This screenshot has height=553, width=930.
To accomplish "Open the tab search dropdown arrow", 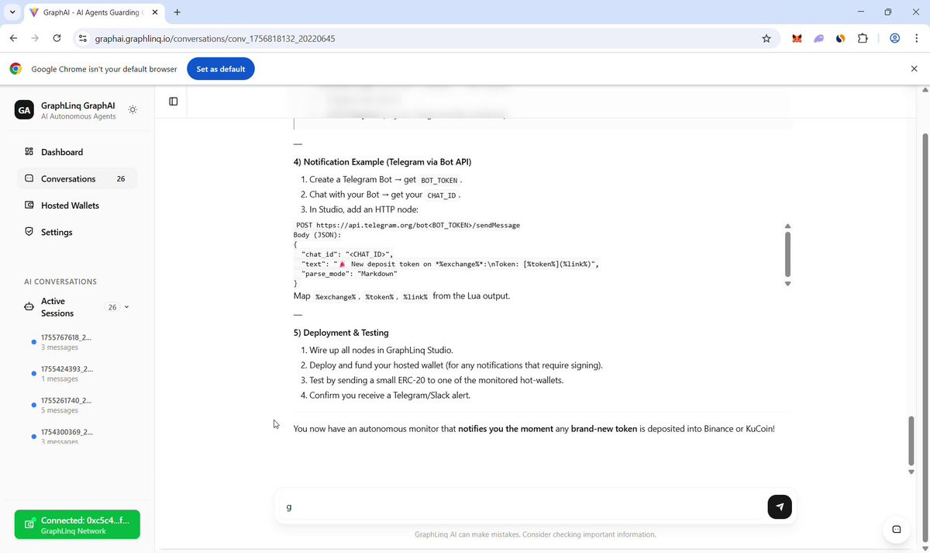I will tap(12, 12).
